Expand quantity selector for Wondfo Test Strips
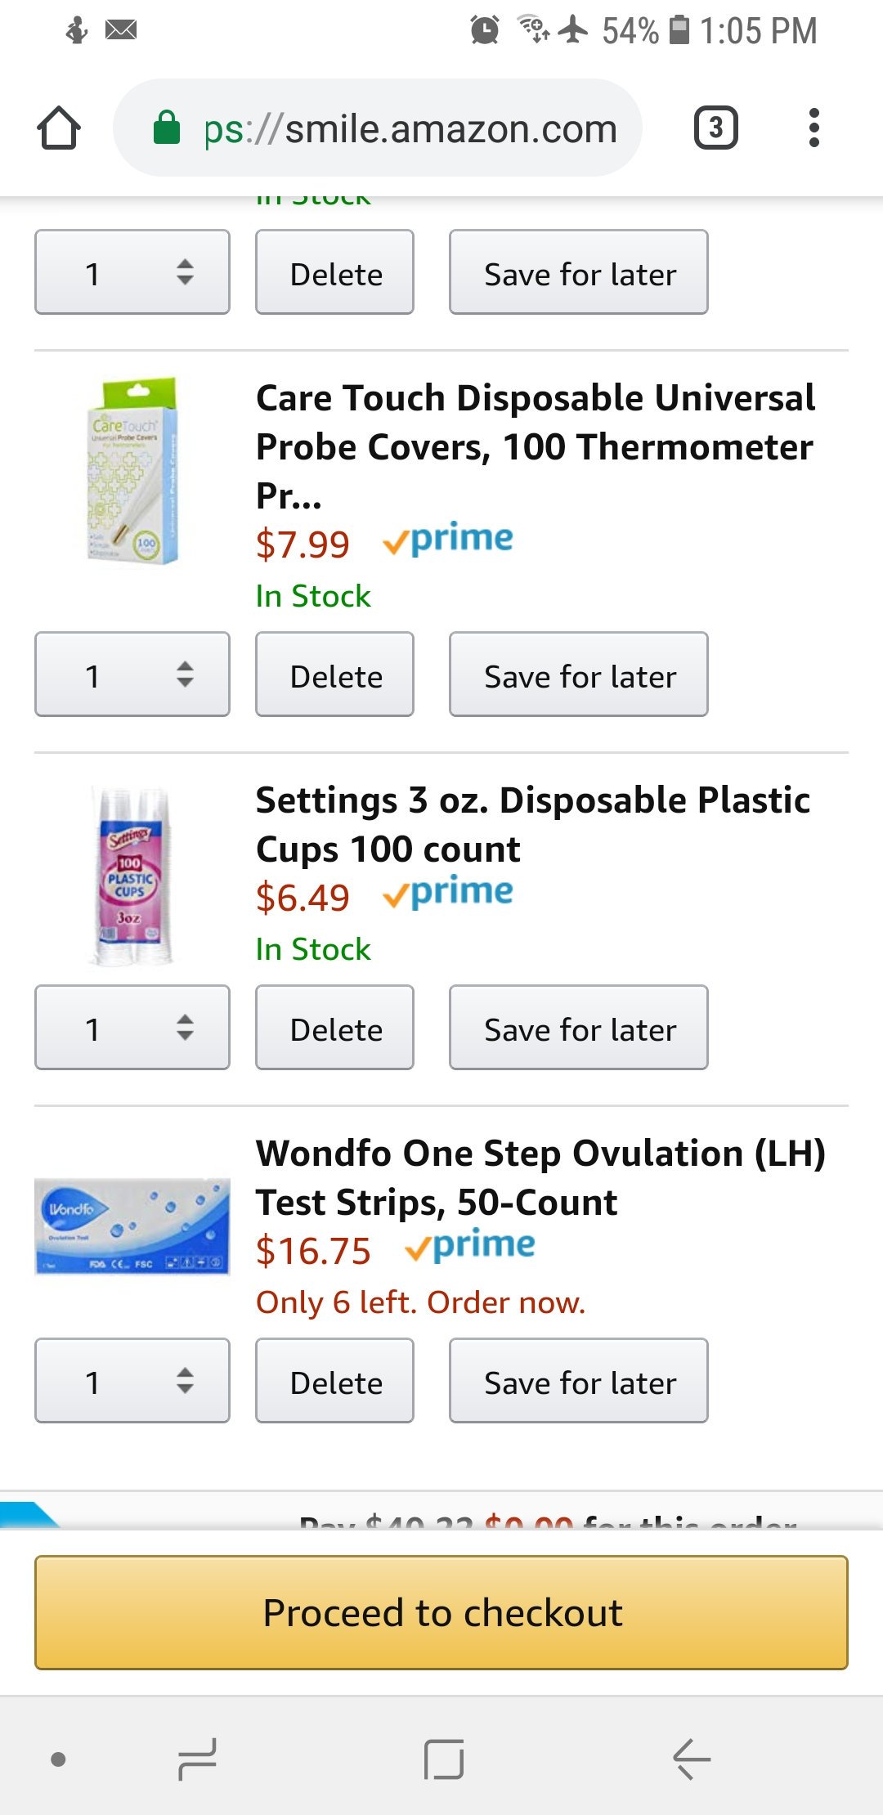Image resolution: width=883 pixels, height=1815 pixels. pyautogui.click(x=132, y=1381)
